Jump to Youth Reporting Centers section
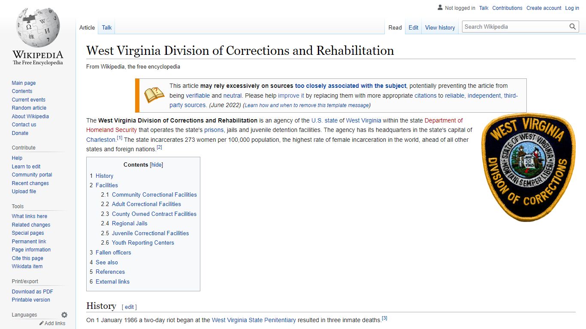Image resolution: width=586 pixels, height=329 pixels. (x=143, y=243)
